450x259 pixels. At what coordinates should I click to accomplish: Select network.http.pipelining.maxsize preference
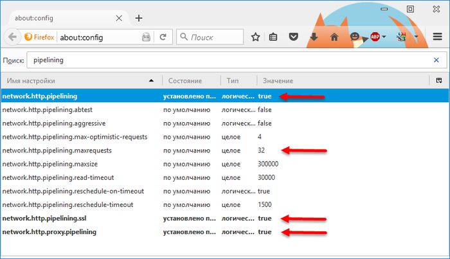coord(225,164)
